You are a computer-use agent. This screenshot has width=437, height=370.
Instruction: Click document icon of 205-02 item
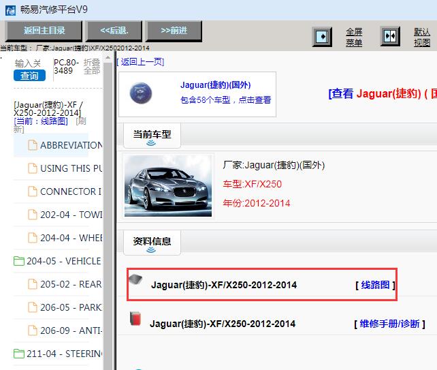coord(33,284)
